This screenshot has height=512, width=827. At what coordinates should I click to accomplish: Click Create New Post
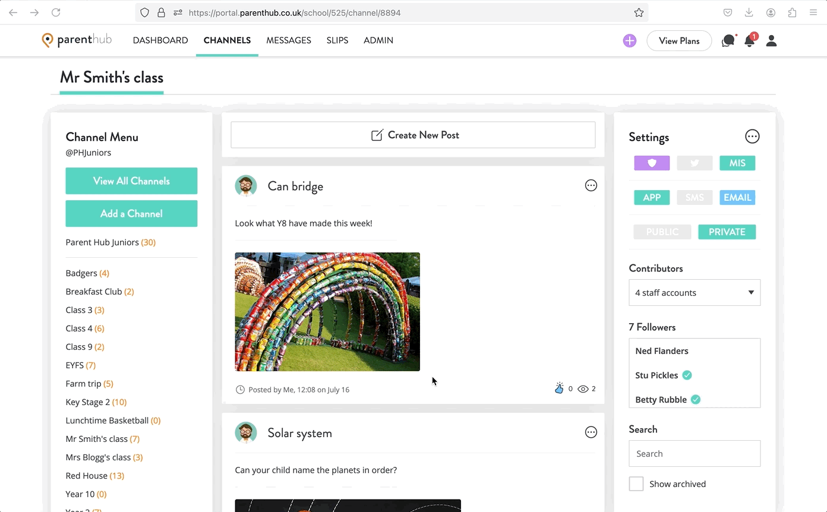click(x=413, y=135)
